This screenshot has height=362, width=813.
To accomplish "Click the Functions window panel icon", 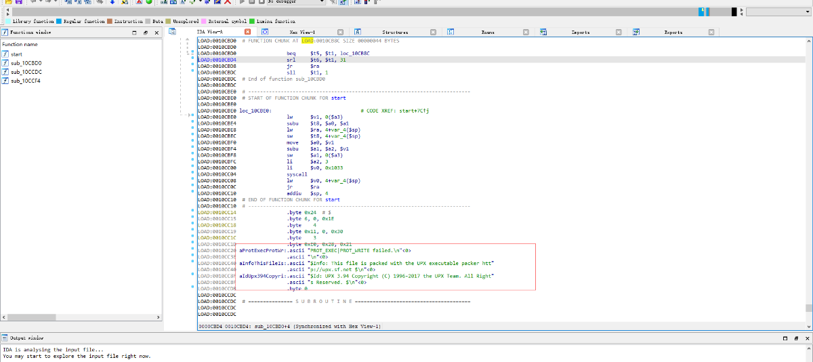I will (x=5, y=32).
